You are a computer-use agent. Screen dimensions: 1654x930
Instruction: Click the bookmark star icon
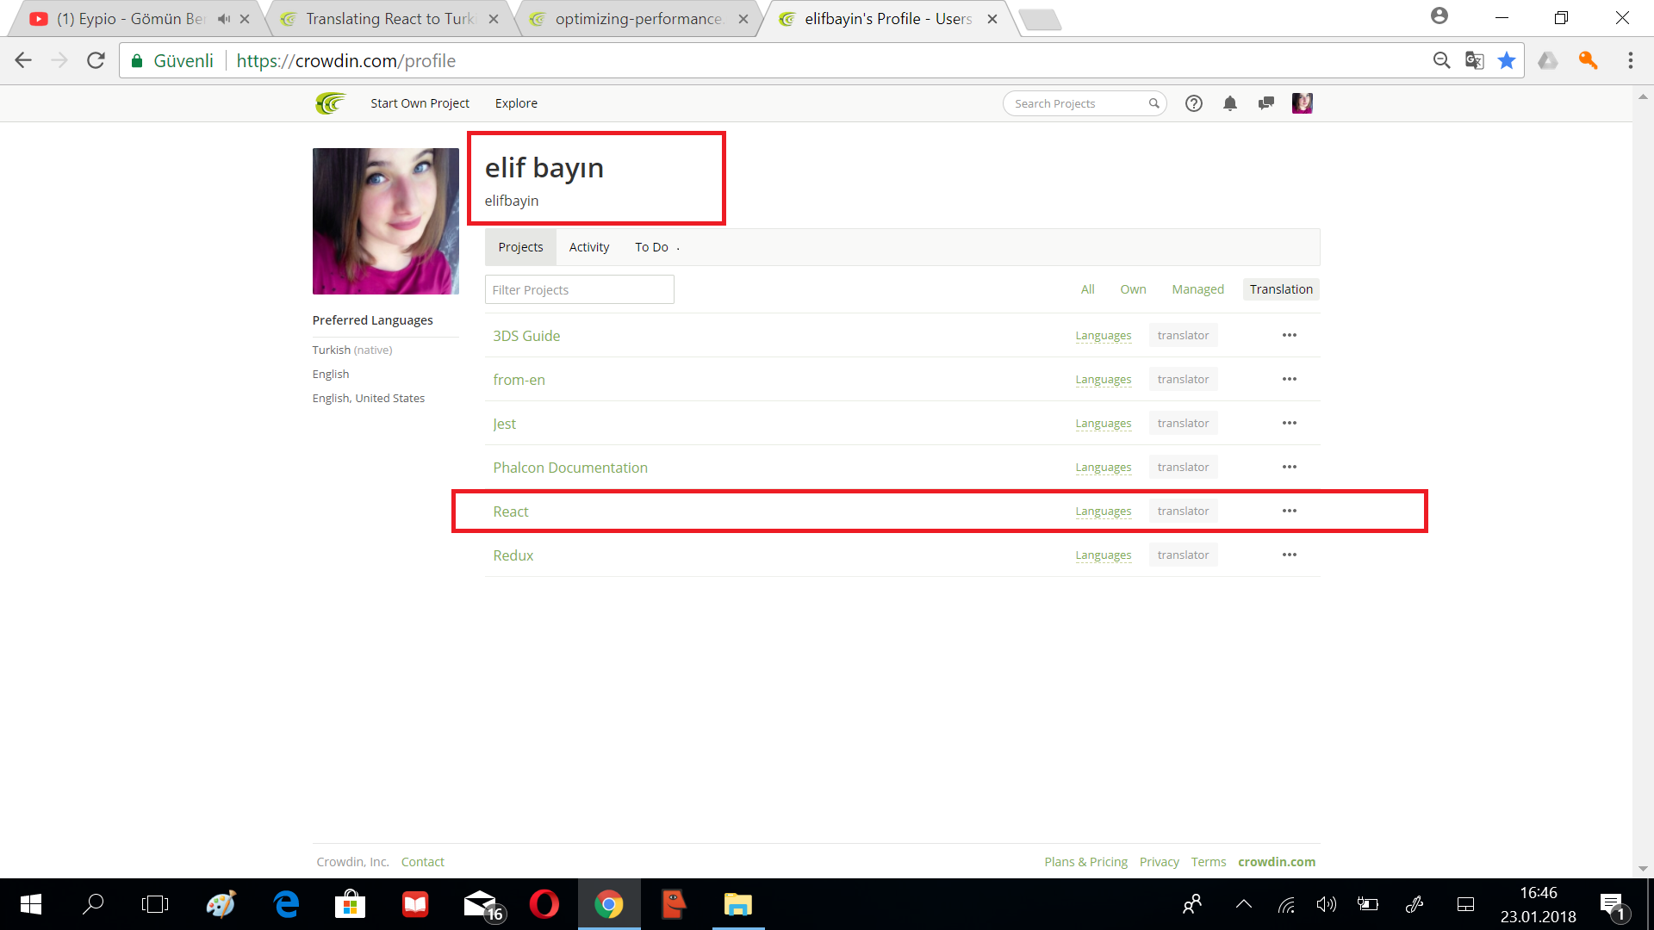(1507, 60)
